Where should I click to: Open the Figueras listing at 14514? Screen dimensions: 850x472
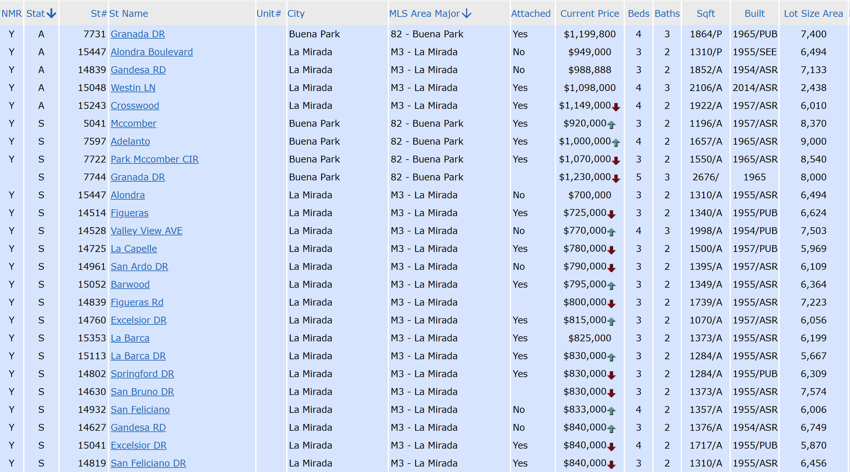point(130,213)
